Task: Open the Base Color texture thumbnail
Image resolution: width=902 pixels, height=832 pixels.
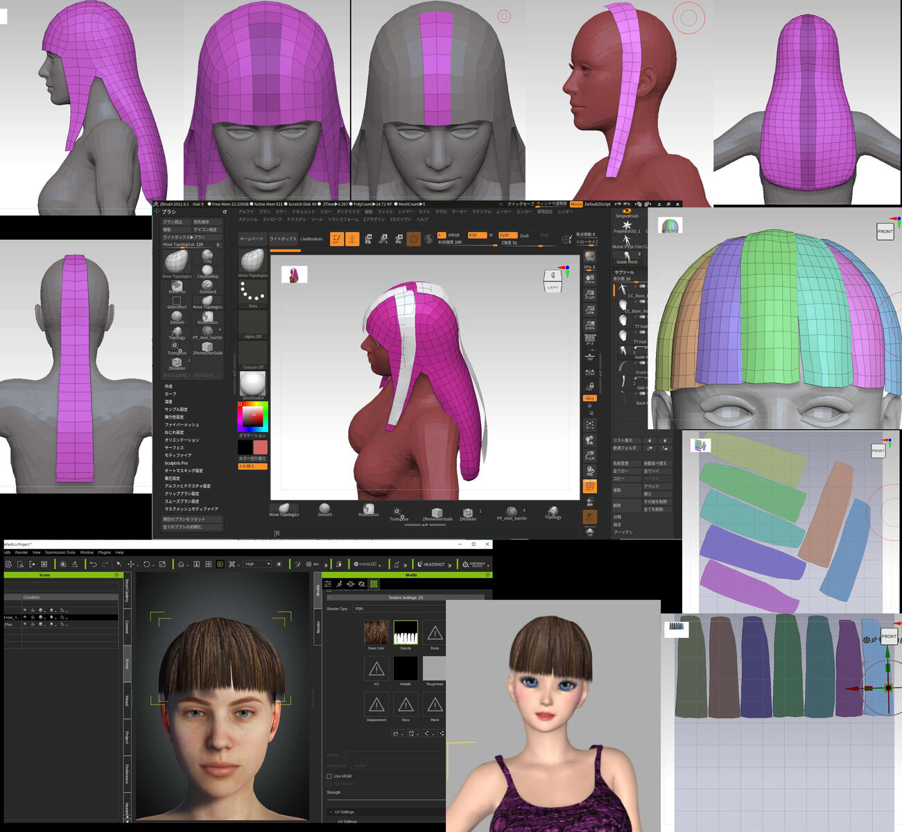Action: [x=376, y=632]
